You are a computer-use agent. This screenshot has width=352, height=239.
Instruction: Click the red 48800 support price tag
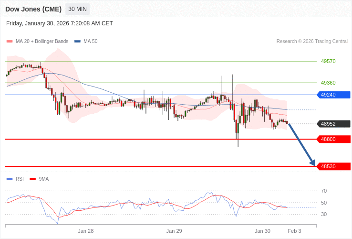pyautogui.click(x=333, y=139)
